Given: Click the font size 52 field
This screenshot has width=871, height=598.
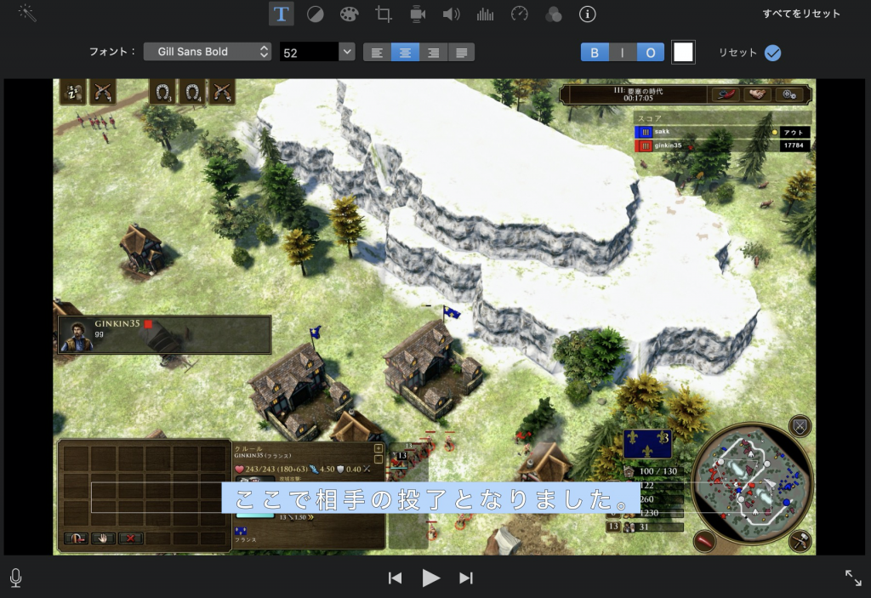Looking at the screenshot, I should (309, 52).
